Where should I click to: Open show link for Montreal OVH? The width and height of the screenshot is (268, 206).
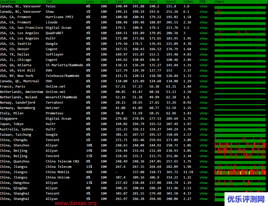(x=203, y=81)
